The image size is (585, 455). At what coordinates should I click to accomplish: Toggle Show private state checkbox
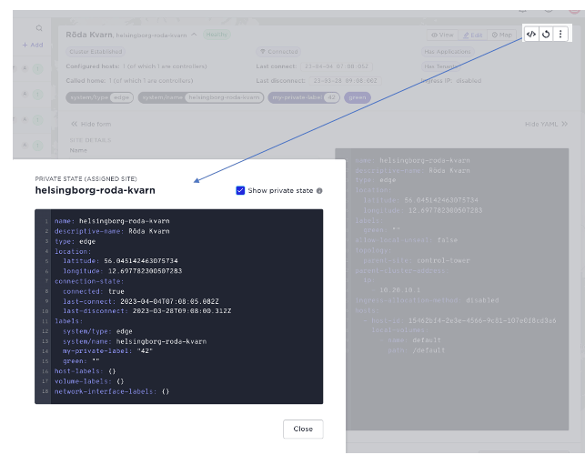point(240,190)
